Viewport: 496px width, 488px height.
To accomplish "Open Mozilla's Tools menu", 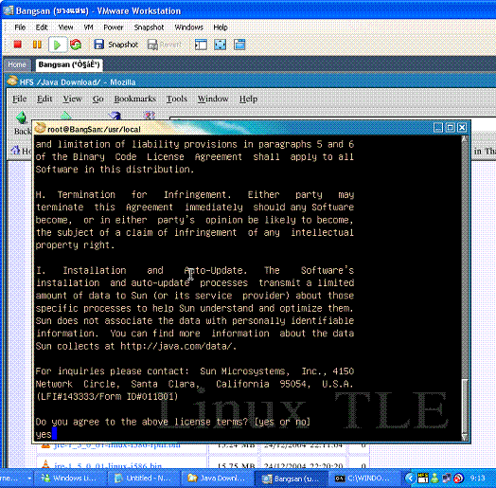I will [x=177, y=99].
